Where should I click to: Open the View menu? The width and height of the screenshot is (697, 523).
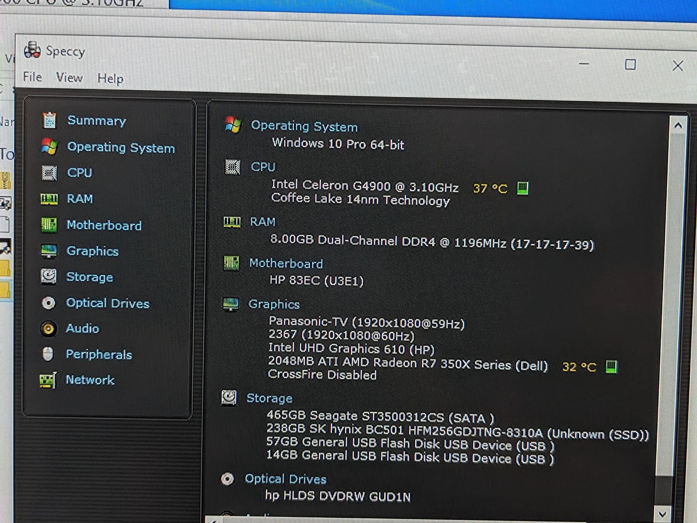[x=69, y=78]
